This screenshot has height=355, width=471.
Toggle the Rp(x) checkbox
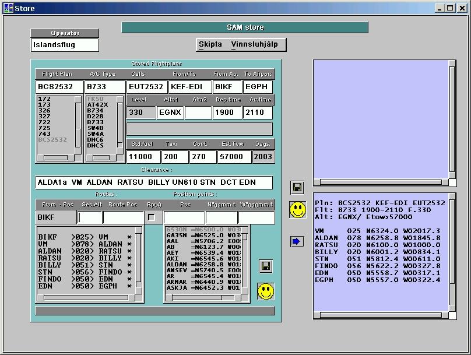pyautogui.click(x=152, y=217)
